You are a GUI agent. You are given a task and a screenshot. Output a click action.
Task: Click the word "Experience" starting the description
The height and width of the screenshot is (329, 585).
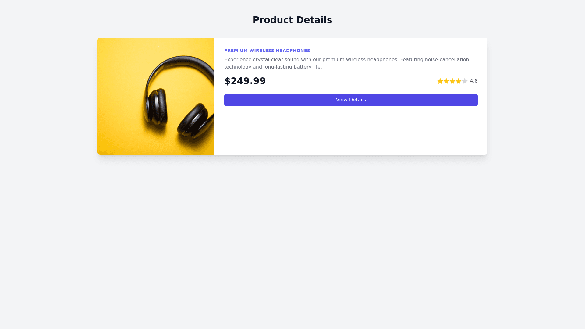point(238,60)
